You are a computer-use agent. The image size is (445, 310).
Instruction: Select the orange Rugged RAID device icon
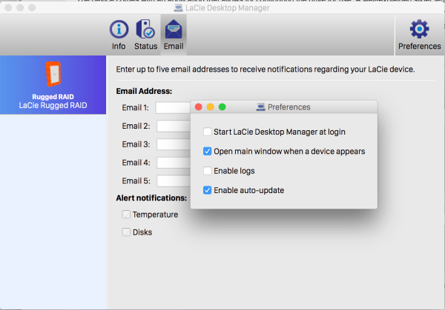[53, 74]
